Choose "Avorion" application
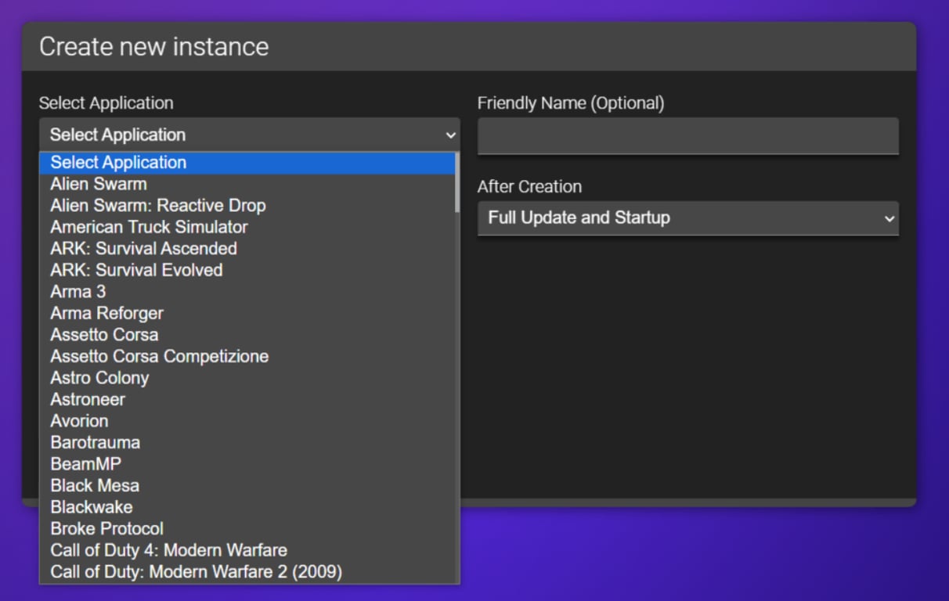This screenshot has width=949, height=601. [x=79, y=420]
